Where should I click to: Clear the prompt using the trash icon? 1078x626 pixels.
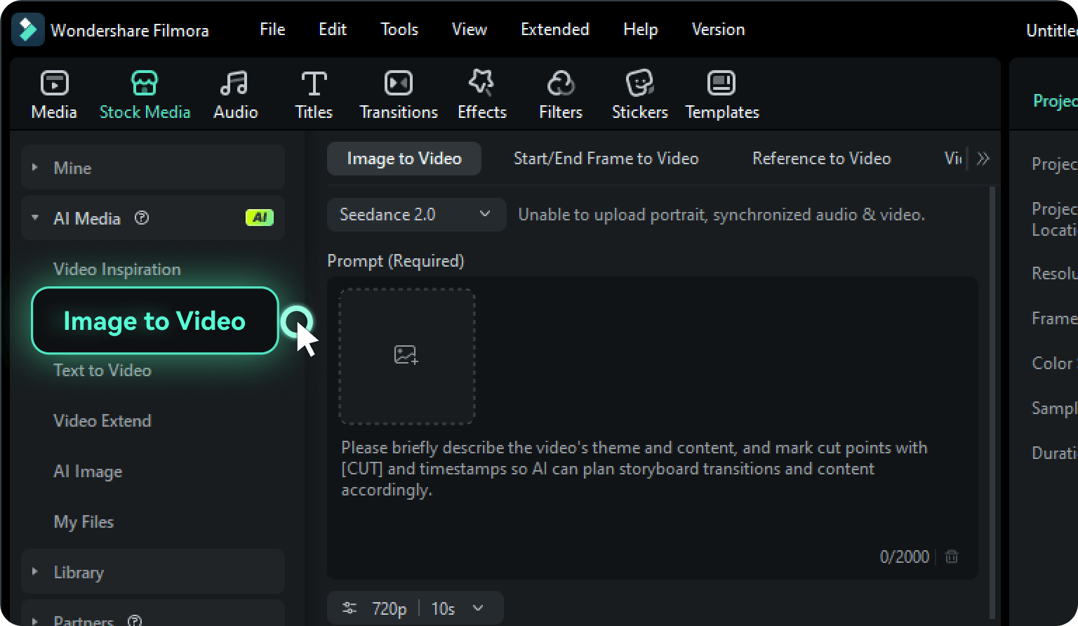coord(952,557)
